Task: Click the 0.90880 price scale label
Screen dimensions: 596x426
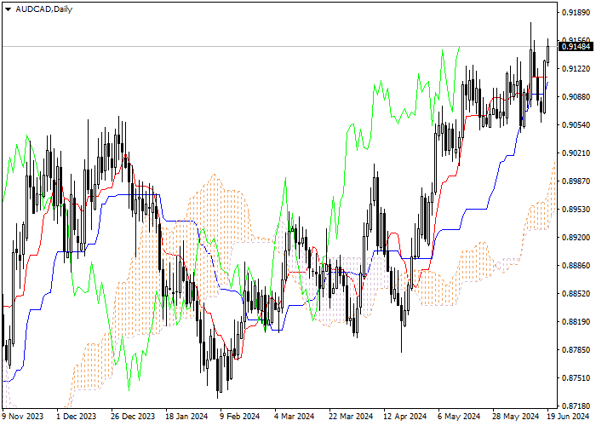Action: click(x=576, y=97)
